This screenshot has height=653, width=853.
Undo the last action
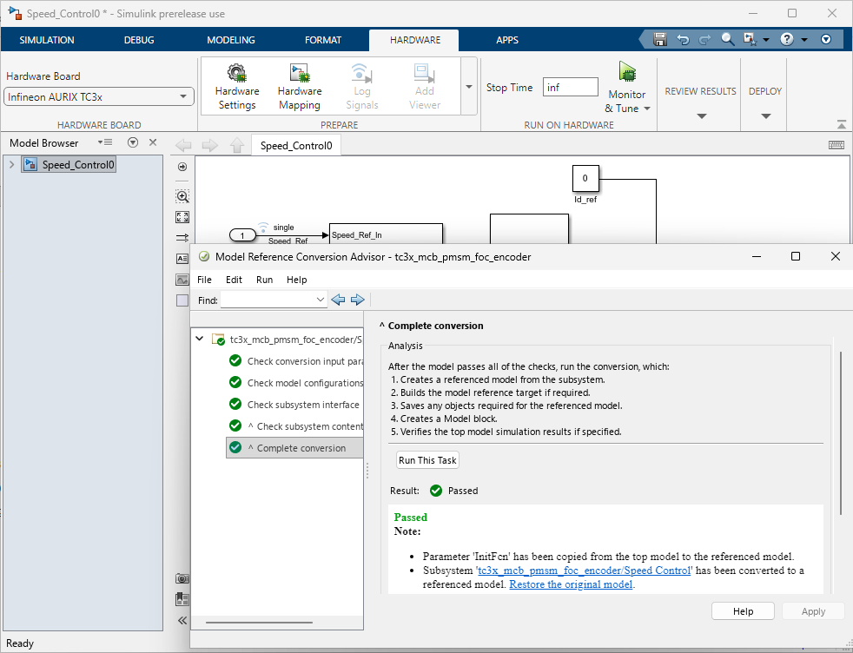[683, 39]
